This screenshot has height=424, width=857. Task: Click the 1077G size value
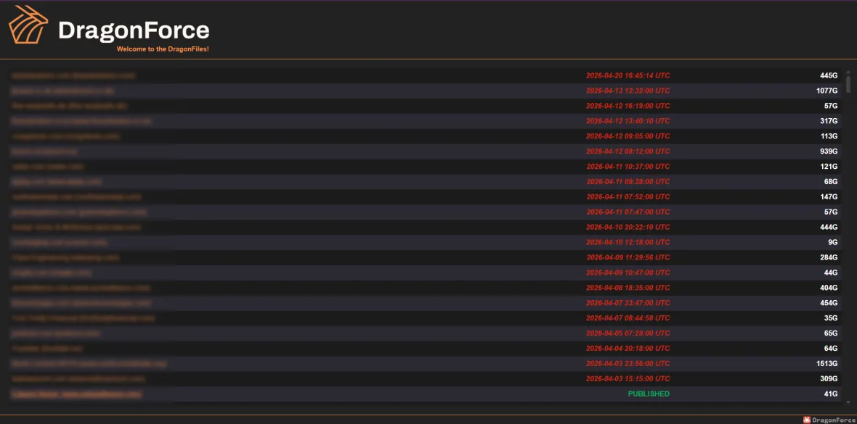coord(827,91)
